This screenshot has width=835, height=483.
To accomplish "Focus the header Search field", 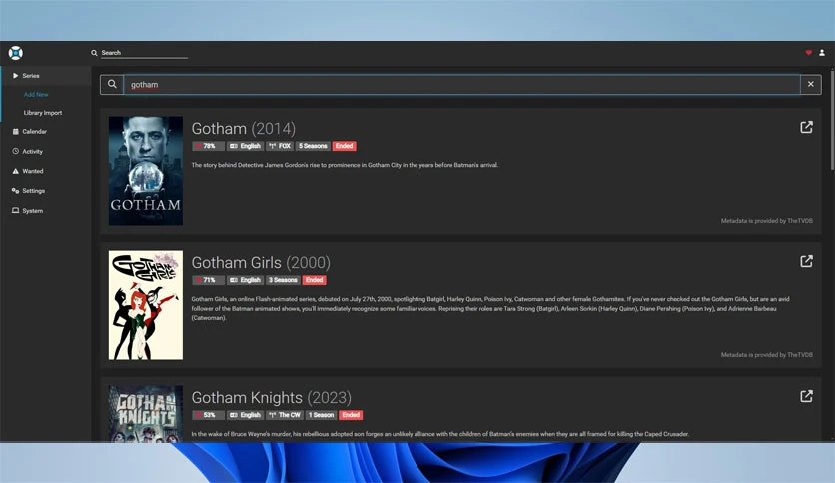I will (144, 53).
